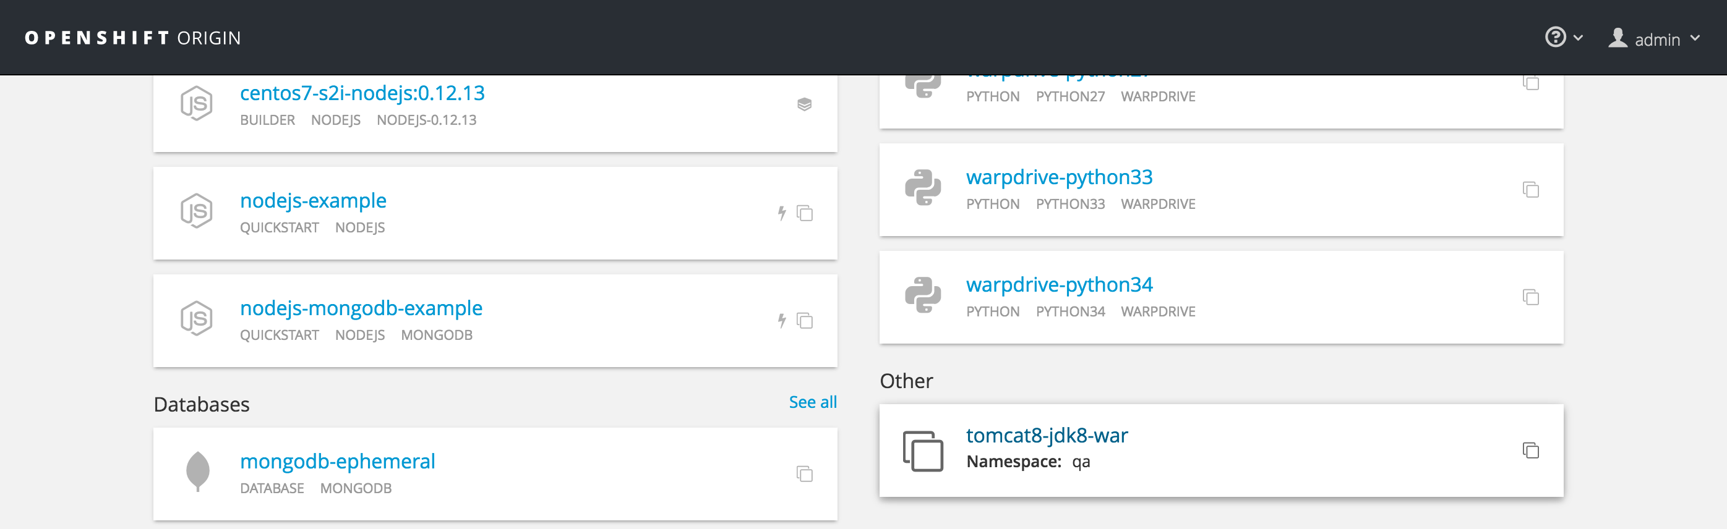1727x529 pixels.
Task: Click the small template icon on tomcat8-jdk8-war card
Action: click(x=1530, y=451)
